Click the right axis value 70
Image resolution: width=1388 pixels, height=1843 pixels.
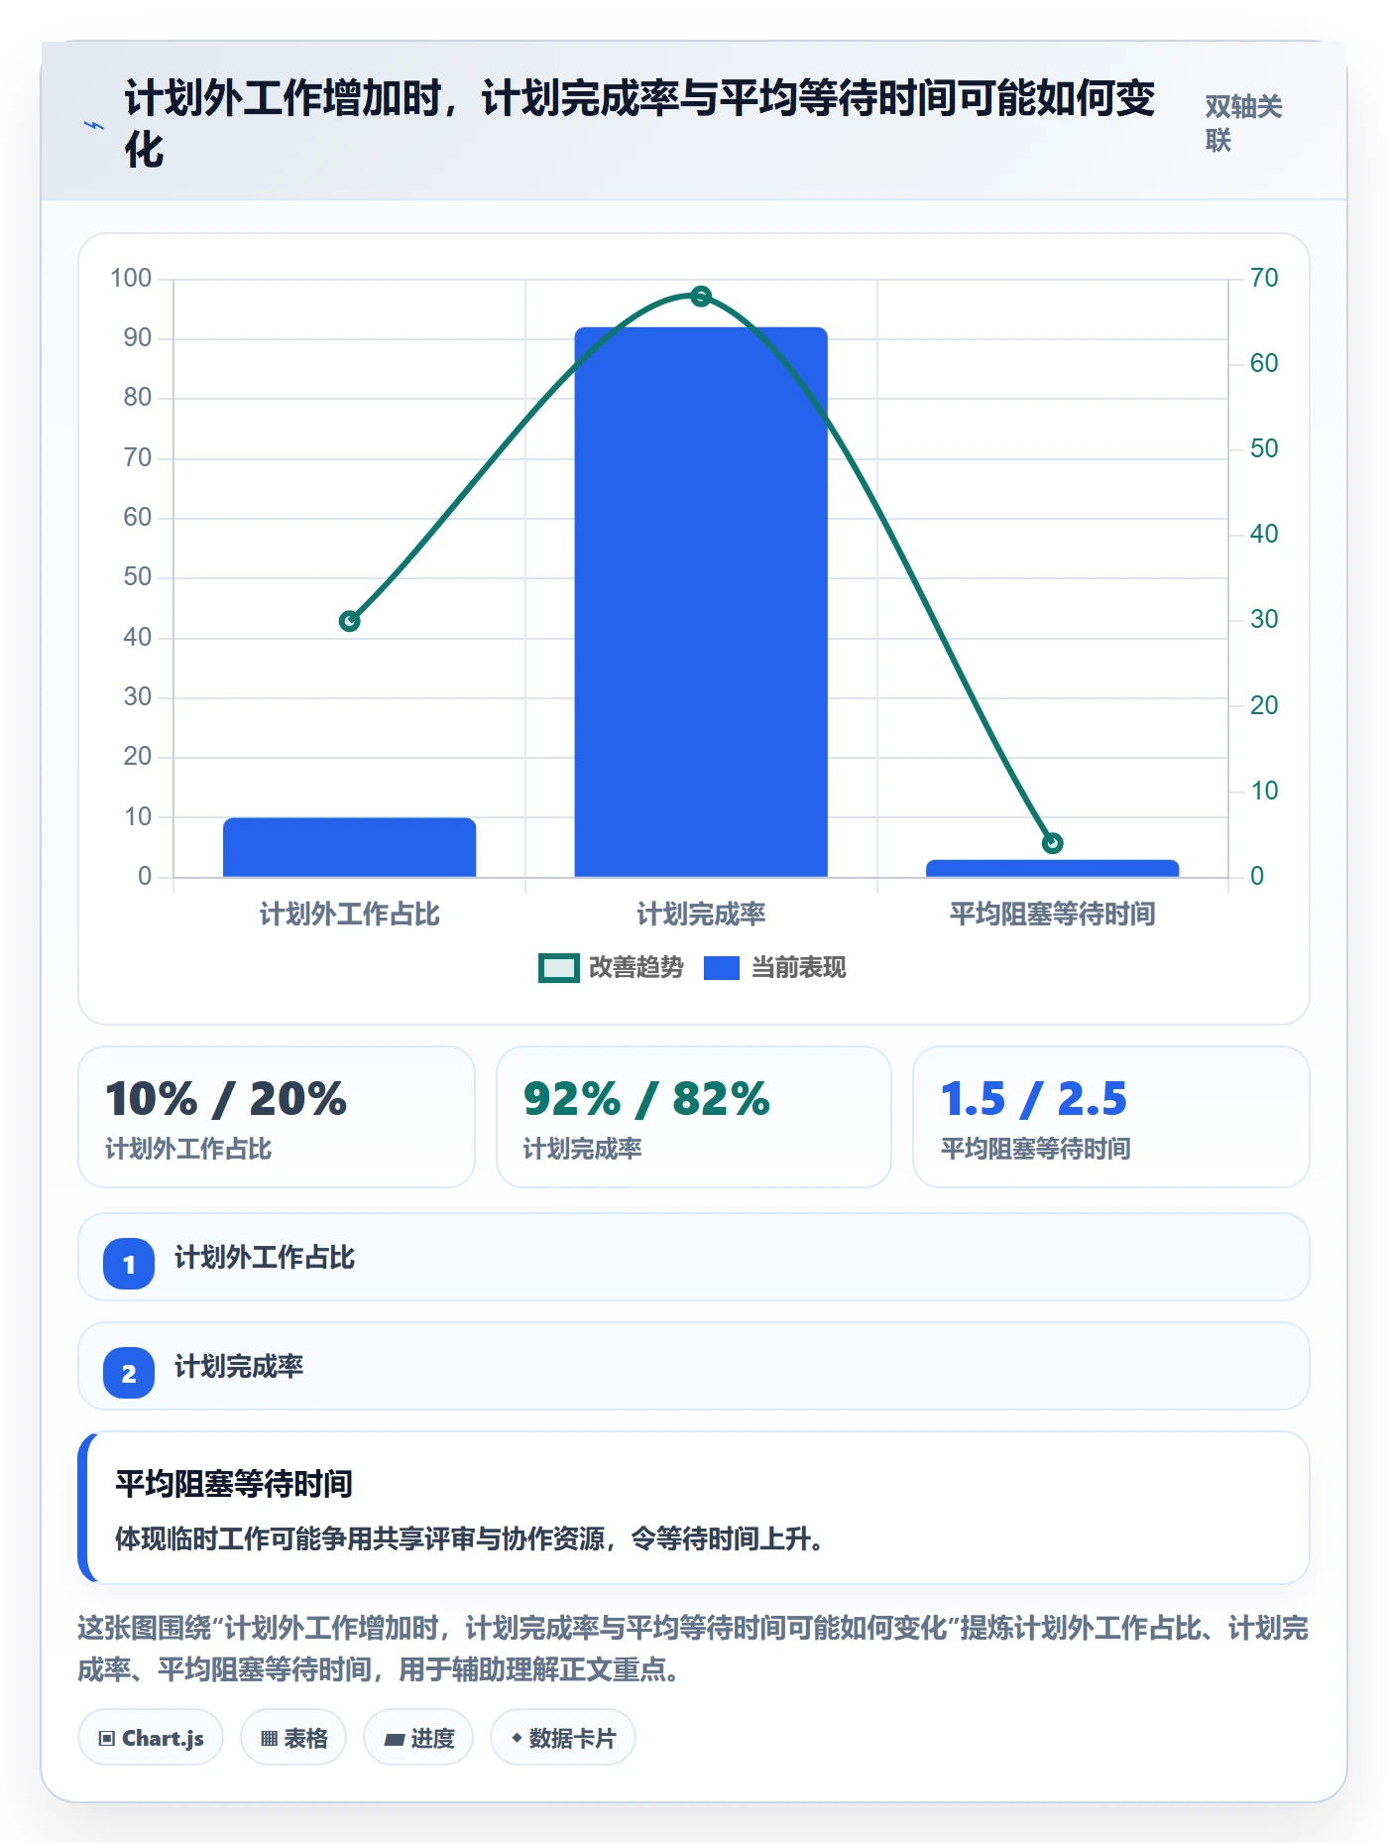click(1264, 278)
